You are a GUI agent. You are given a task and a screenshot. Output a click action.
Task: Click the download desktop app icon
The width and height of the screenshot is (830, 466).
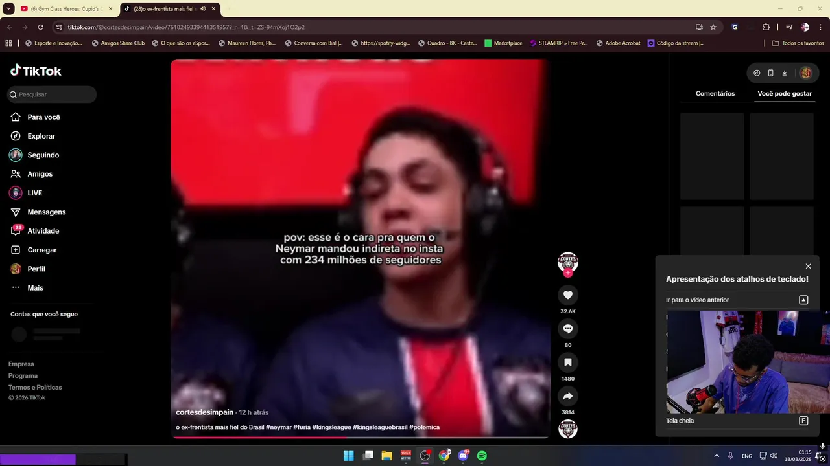[x=784, y=73]
